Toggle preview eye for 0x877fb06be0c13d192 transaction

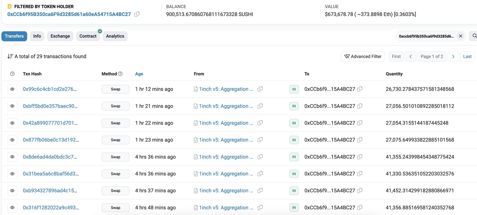tap(12, 140)
